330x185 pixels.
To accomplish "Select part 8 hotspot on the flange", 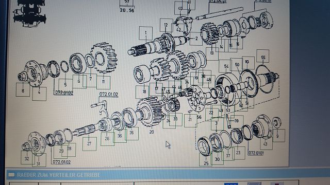I will tap(23, 90).
